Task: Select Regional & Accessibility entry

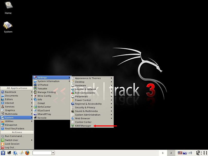Action: (x=92, y=104)
